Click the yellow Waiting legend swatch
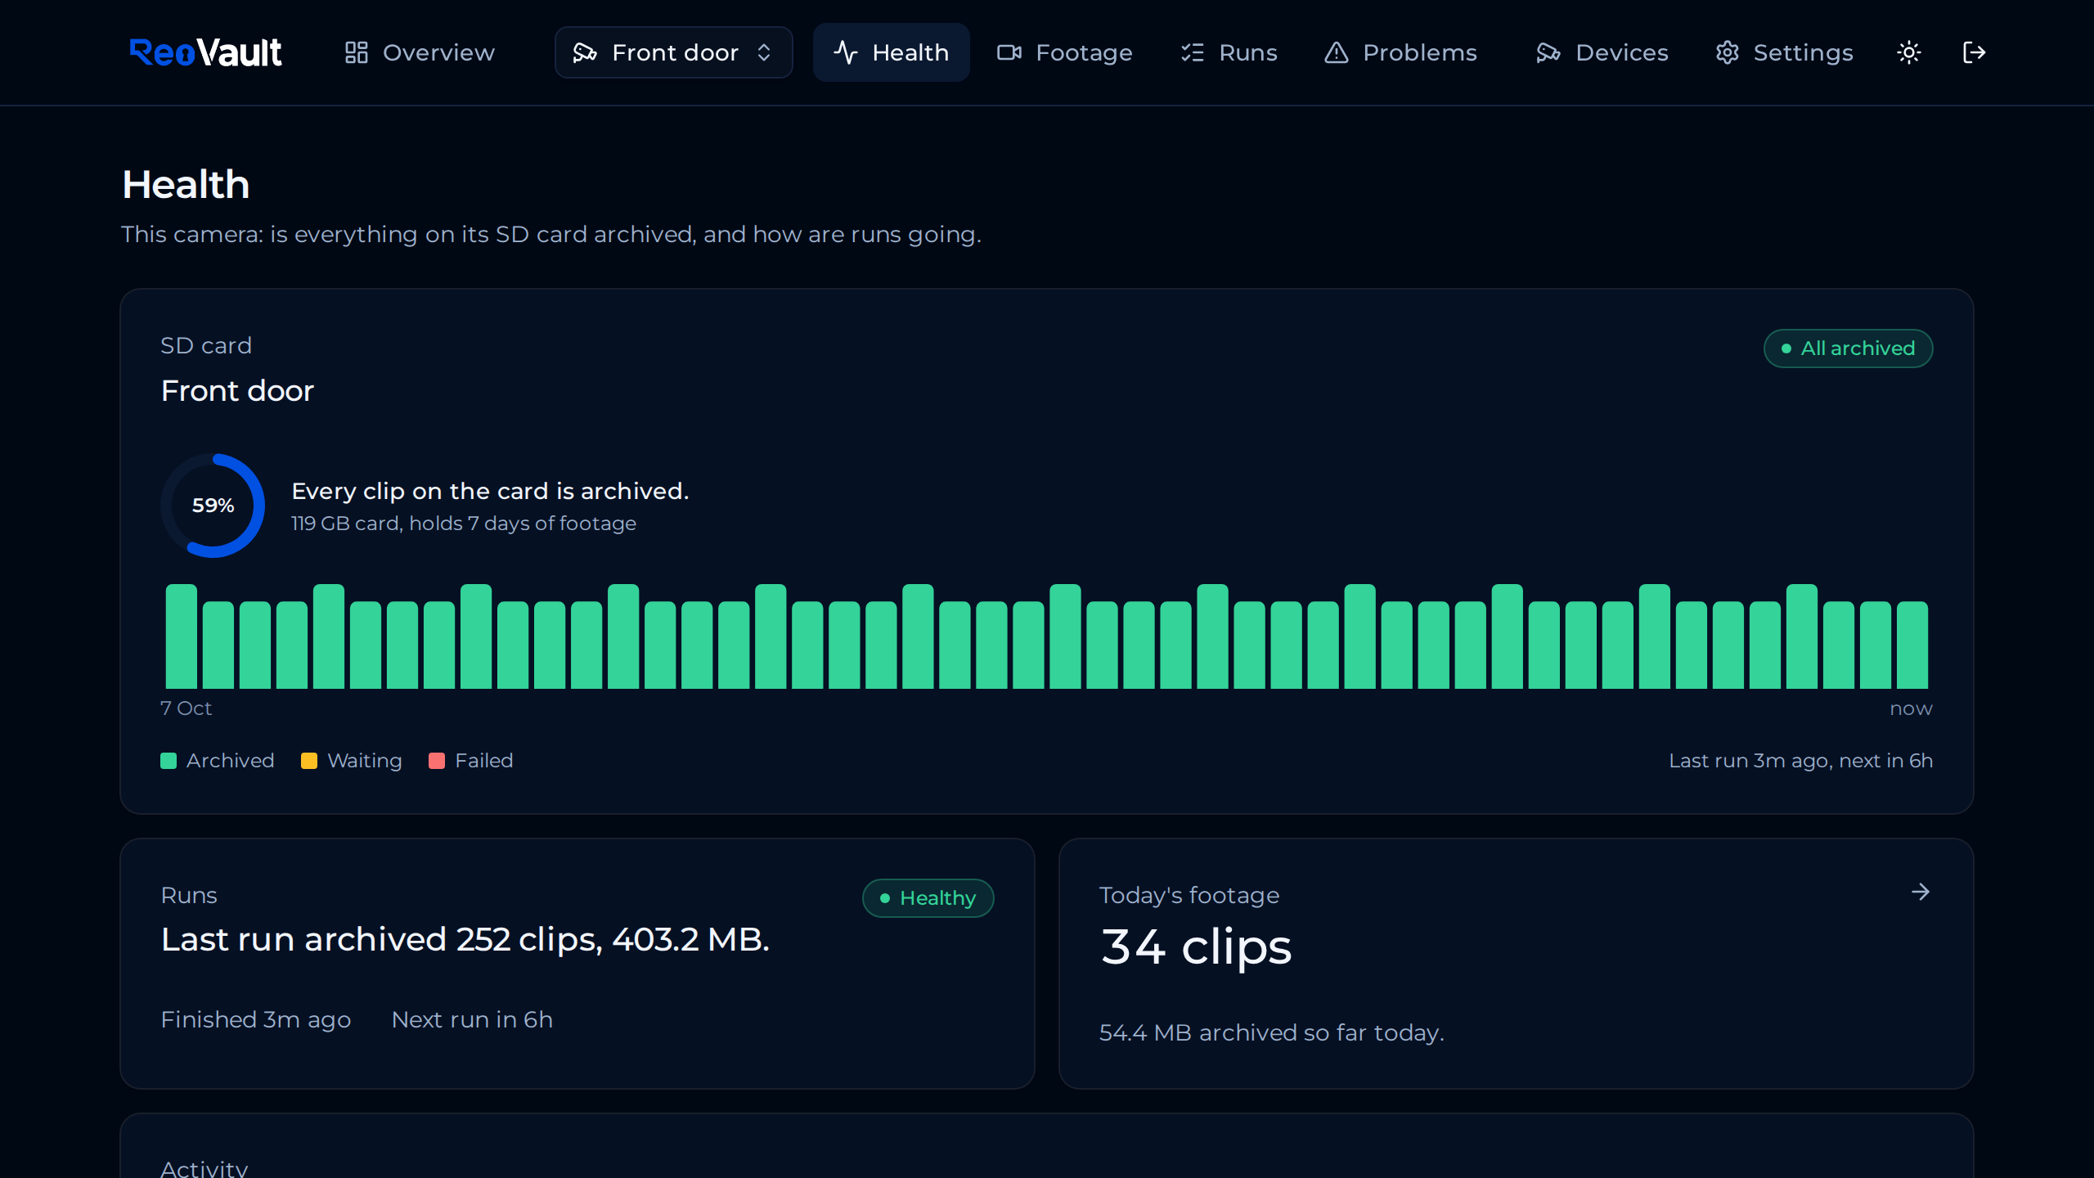Image resolution: width=2094 pixels, height=1178 pixels. [309, 761]
